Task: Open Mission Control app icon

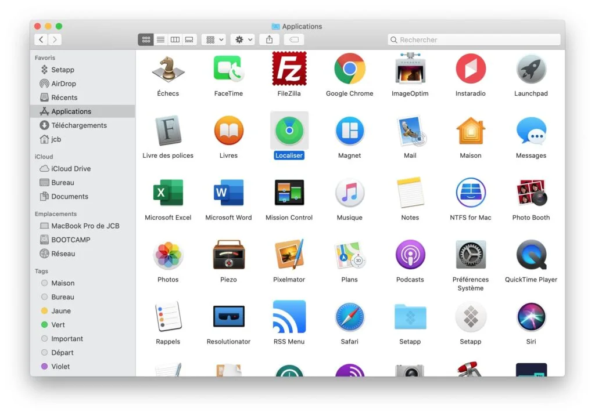Action: coord(289,193)
